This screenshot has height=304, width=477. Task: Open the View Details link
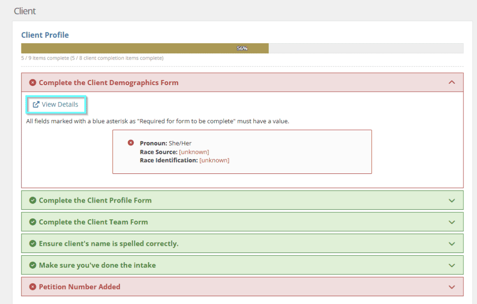tap(56, 105)
